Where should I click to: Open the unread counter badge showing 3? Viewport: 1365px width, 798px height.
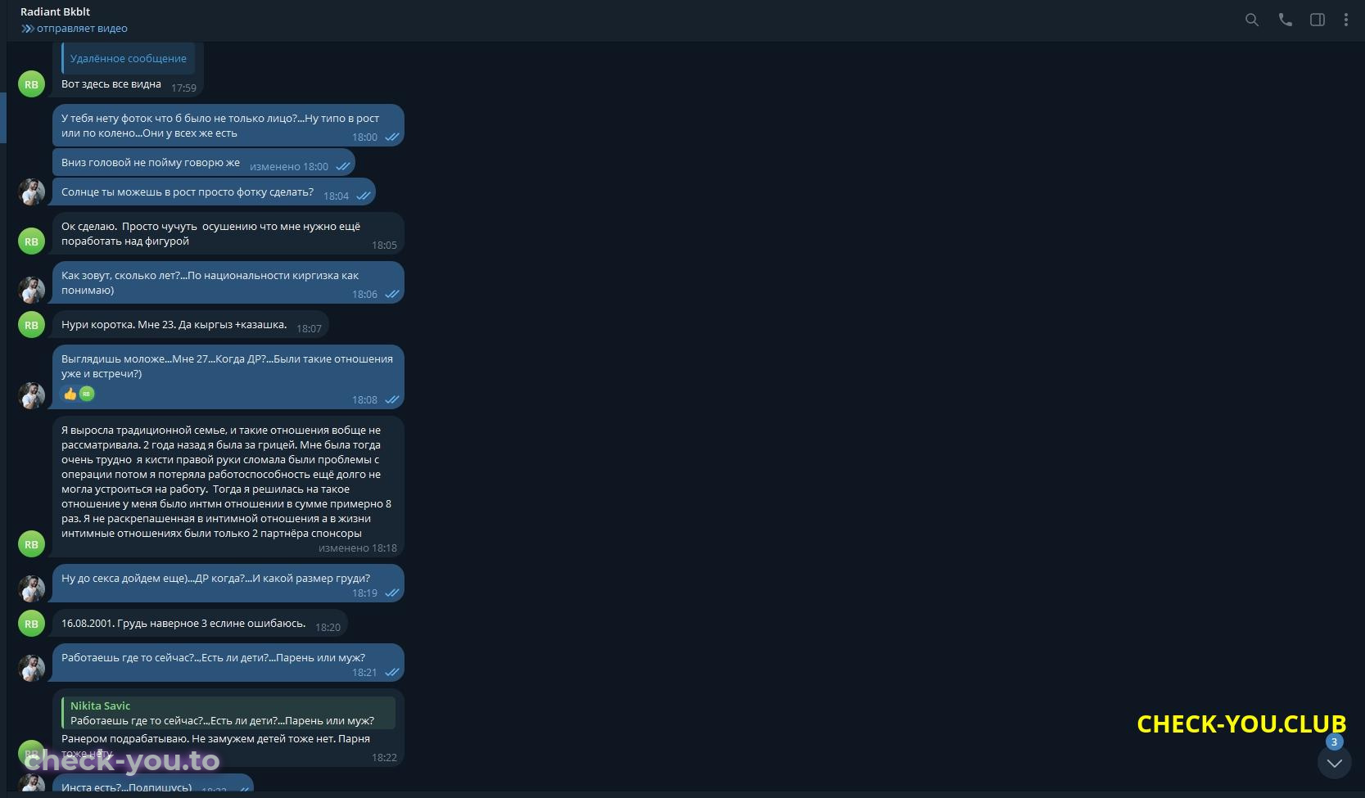(1335, 742)
